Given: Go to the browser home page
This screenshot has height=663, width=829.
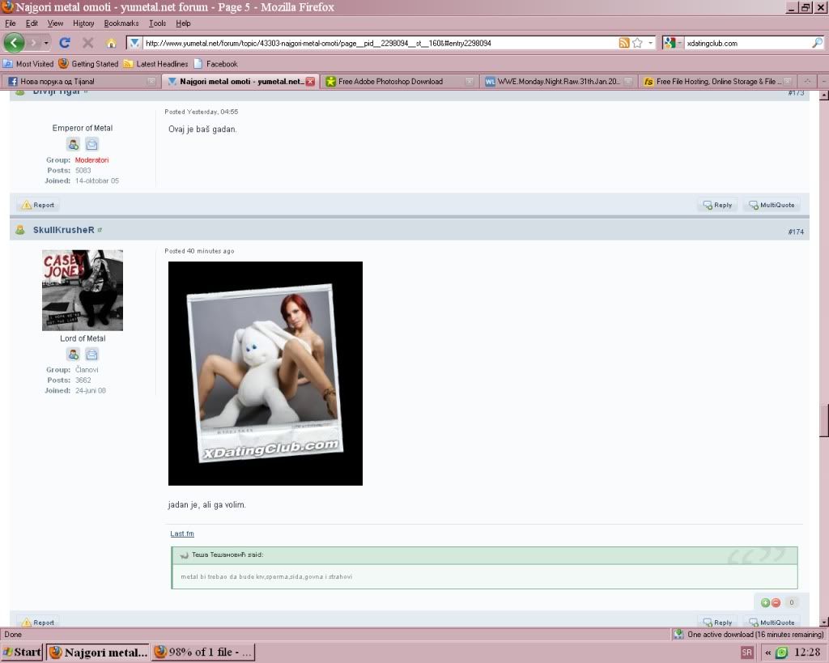Looking at the screenshot, I should (x=111, y=43).
